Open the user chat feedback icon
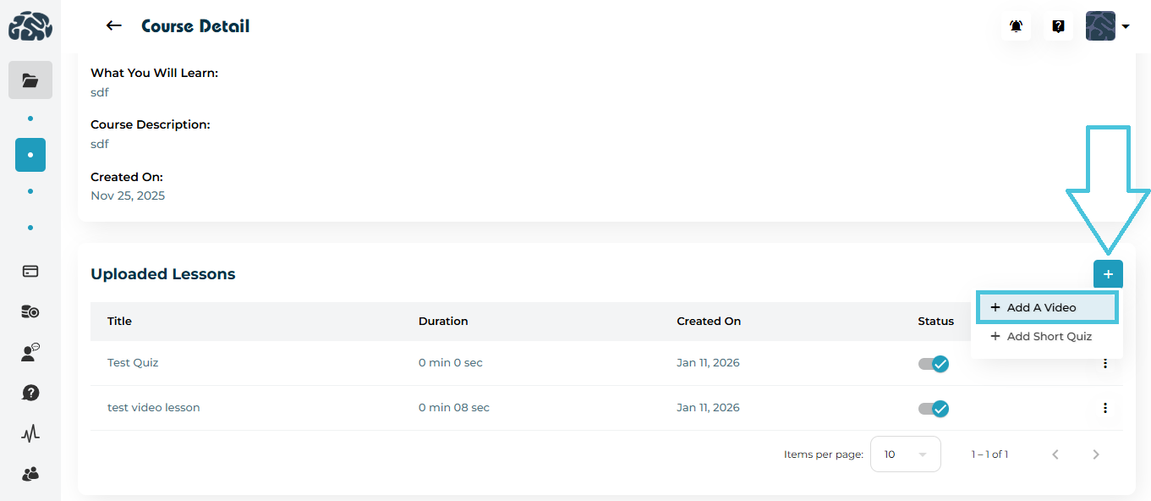The image size is (1151, 501). coord(30,353)
